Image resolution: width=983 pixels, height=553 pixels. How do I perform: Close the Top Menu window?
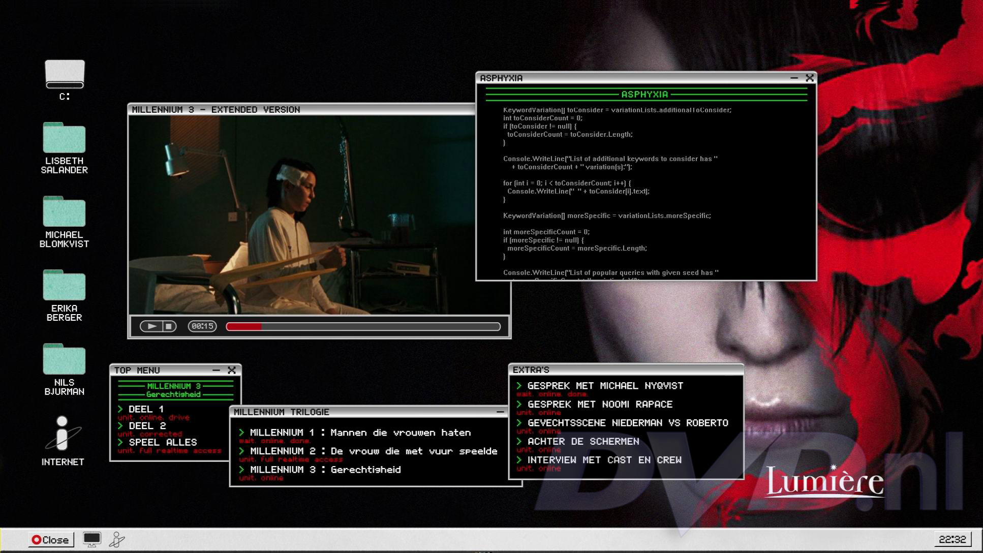pos(232,370)
